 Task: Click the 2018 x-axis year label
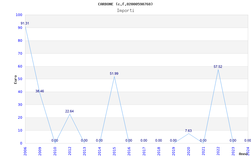coord(159,151)
